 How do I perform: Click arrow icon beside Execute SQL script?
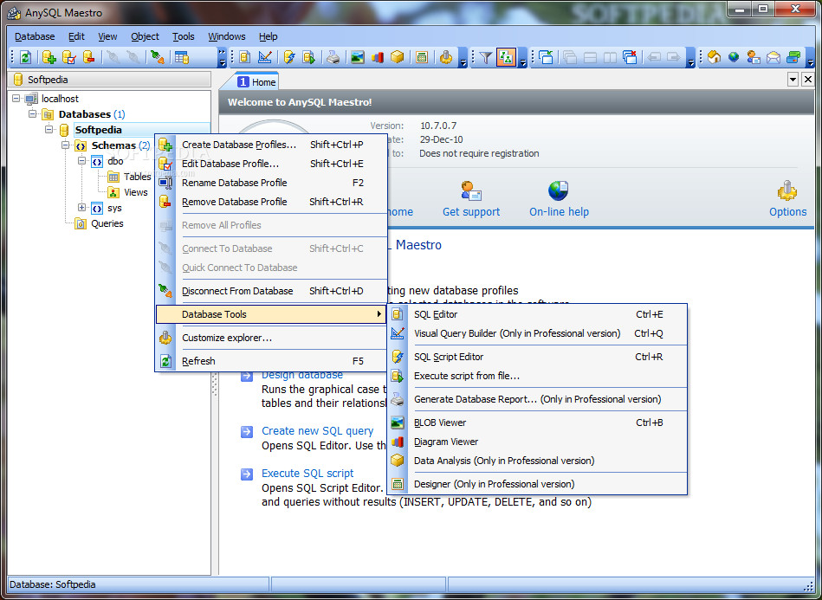click(x=247, y=474)
